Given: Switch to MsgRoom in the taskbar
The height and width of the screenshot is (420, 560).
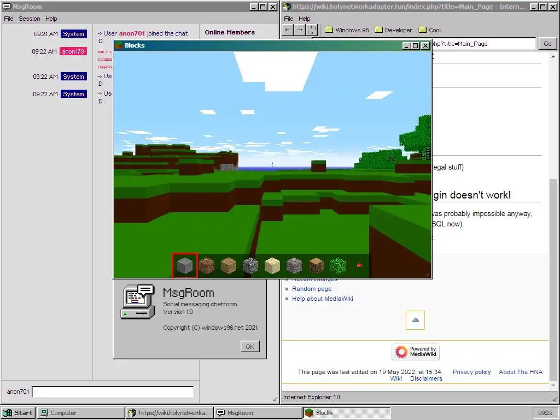Looking at the screenshot, I should (258, 413).
